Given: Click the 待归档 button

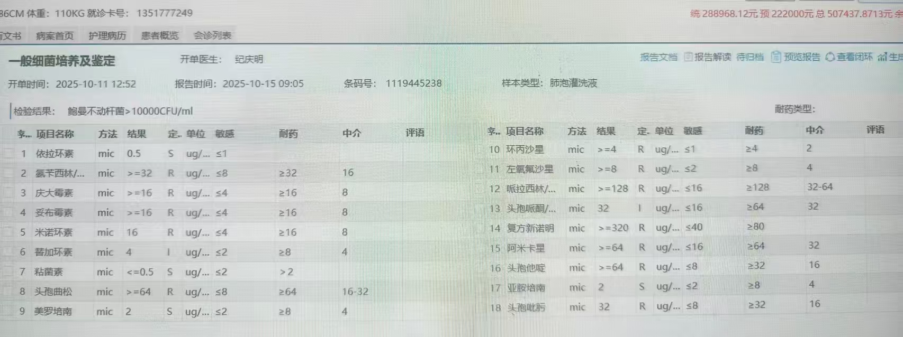Looking at the screenshot, I should click(750, 57).
